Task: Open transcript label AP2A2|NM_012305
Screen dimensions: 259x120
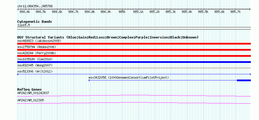Action: click(31, 100)
